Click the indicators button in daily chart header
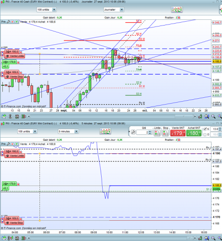This screenshot has width=222, height=241. (177, 10)
